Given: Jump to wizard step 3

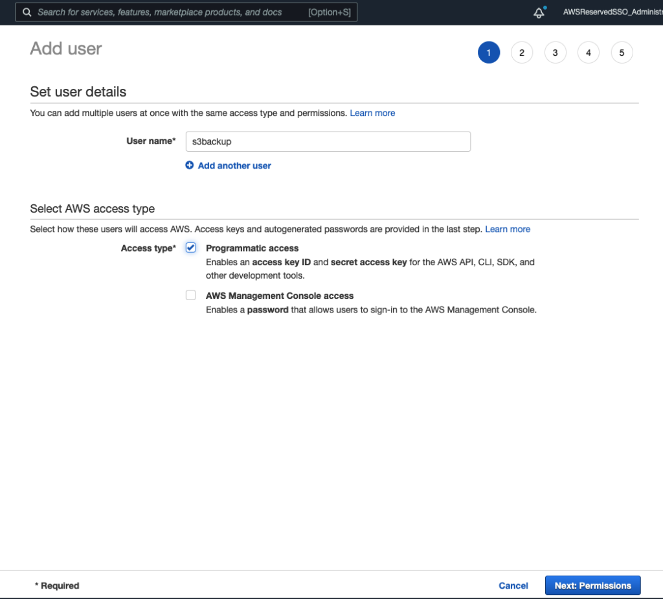Looking at the screenshot, I should 555,53.
